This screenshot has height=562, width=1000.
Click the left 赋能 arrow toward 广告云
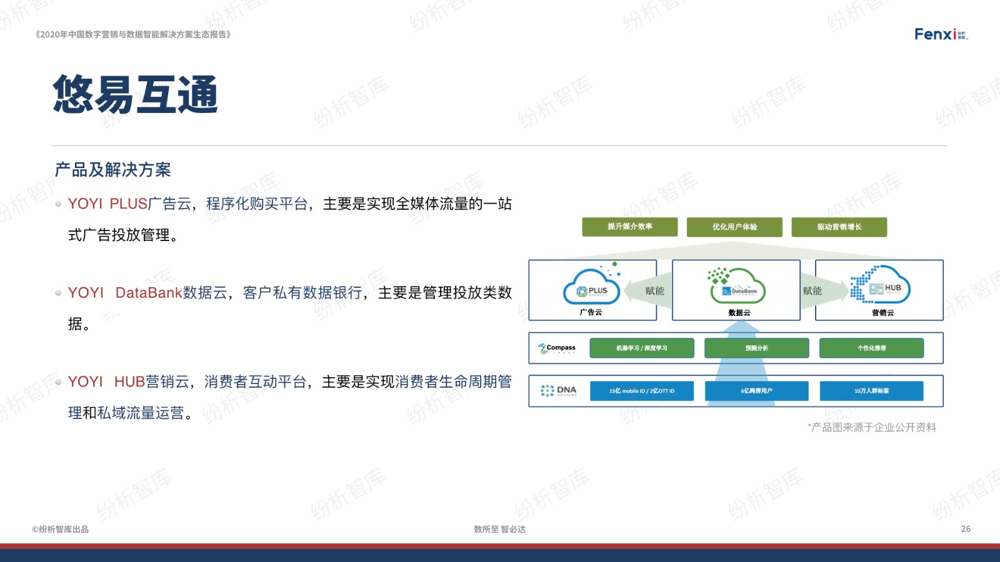coord(647,290)
